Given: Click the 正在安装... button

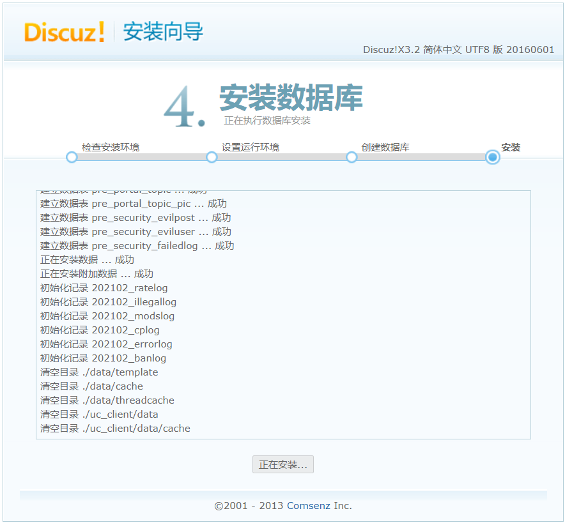Looking at the screenshot, I should (x=283, y=464).
